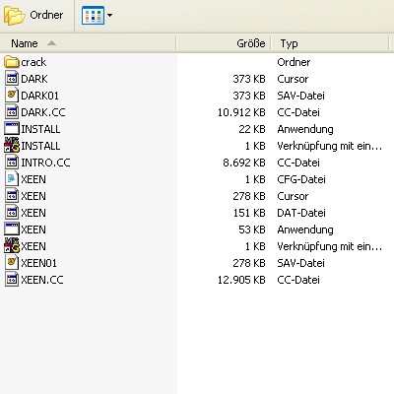
Task: Click the '373 KB' size of DARK01
Action: 249,96
